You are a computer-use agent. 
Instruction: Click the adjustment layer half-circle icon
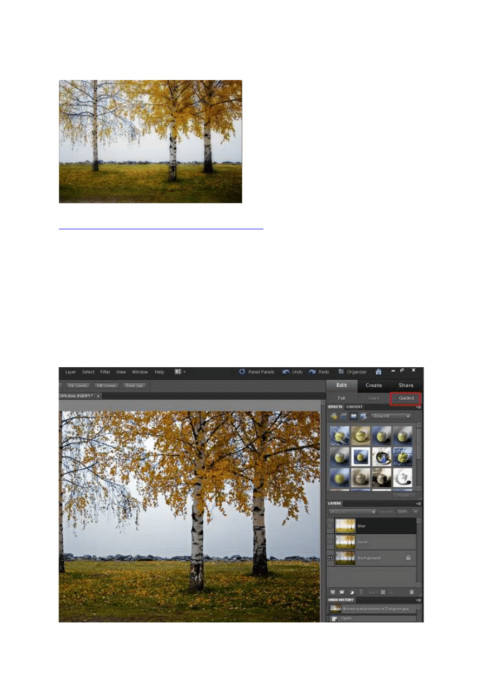[x=352, y=592]
